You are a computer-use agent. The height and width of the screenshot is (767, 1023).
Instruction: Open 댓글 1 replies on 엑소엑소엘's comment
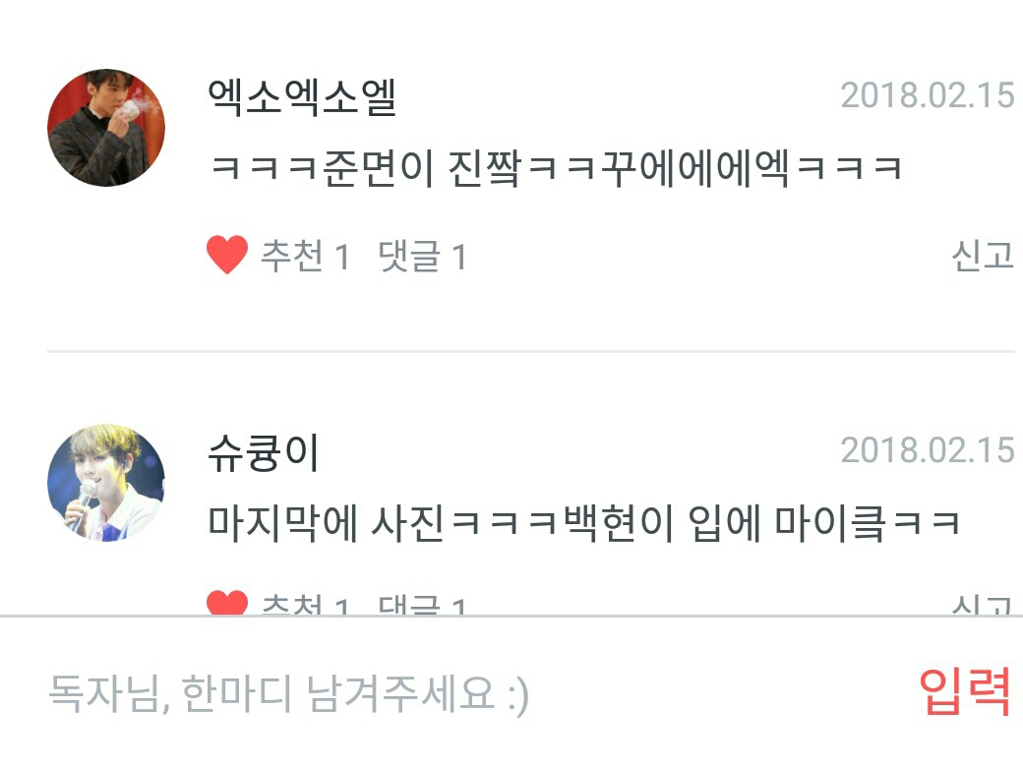(422, 256)
